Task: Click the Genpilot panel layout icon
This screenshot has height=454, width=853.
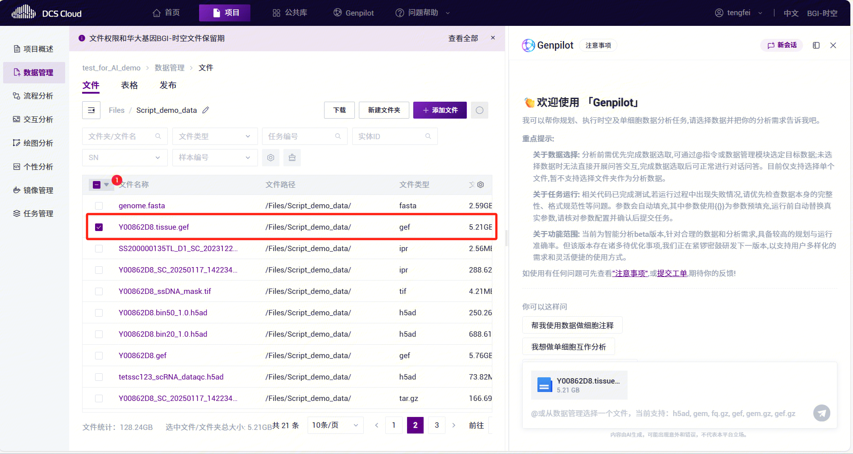Action: [x=816, y=45]
